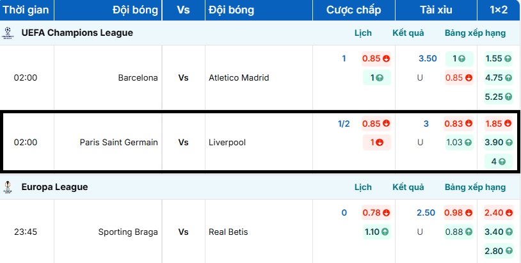This screenshot has height=263, width=521.
Task: Select the Cược chấp column header
Action: point(353,10)
